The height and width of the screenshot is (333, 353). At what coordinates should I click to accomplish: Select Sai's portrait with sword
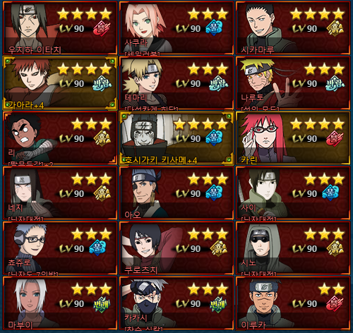point(261,192)
